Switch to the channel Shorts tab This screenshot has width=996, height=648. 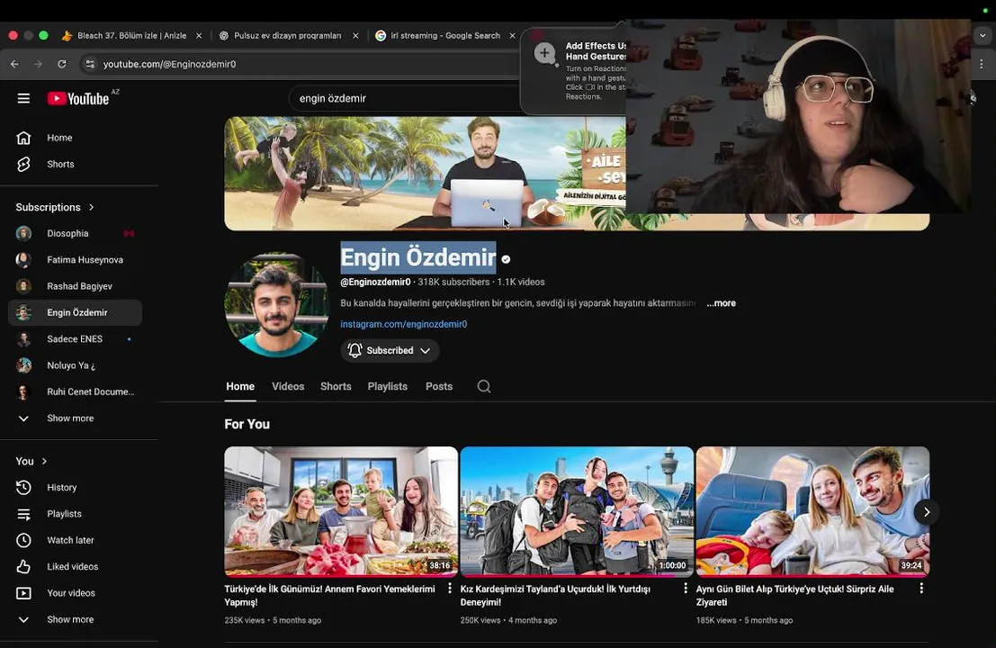336,386
